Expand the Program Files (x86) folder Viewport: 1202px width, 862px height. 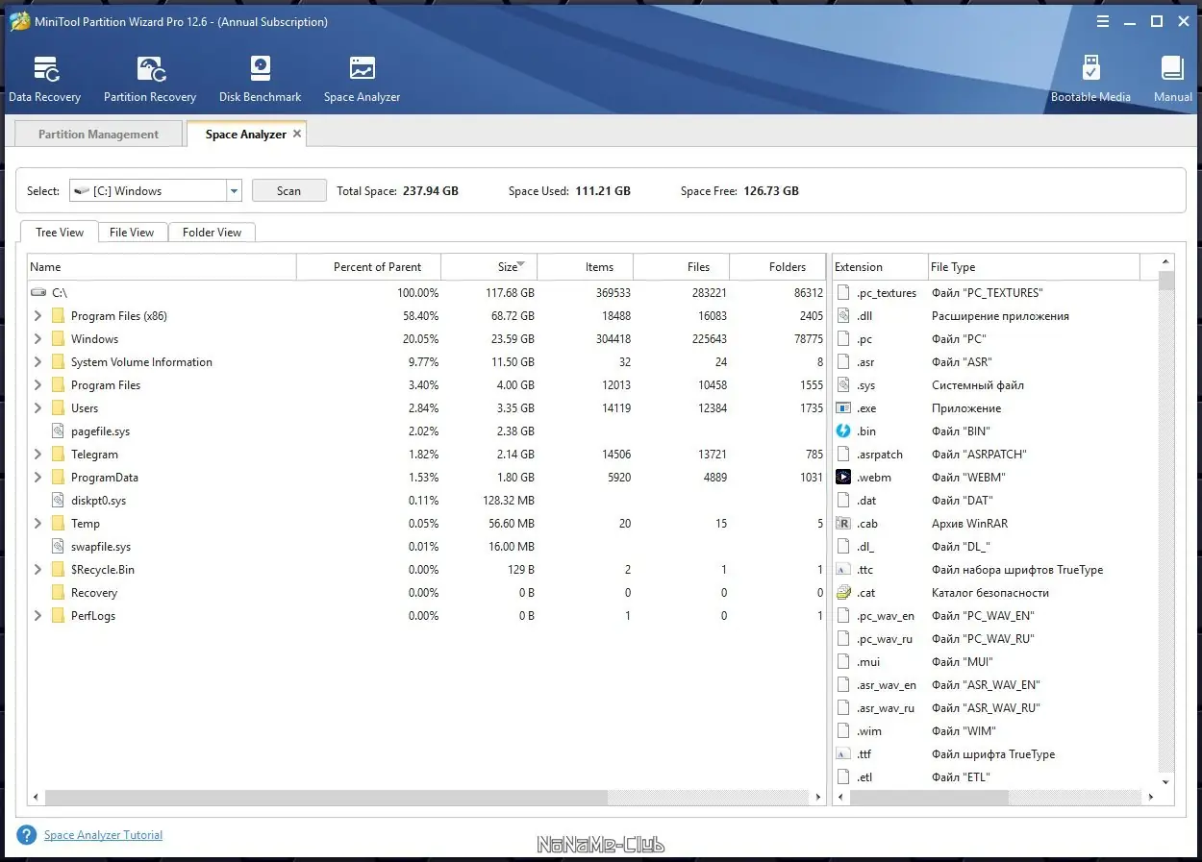(x=38, y=316)
